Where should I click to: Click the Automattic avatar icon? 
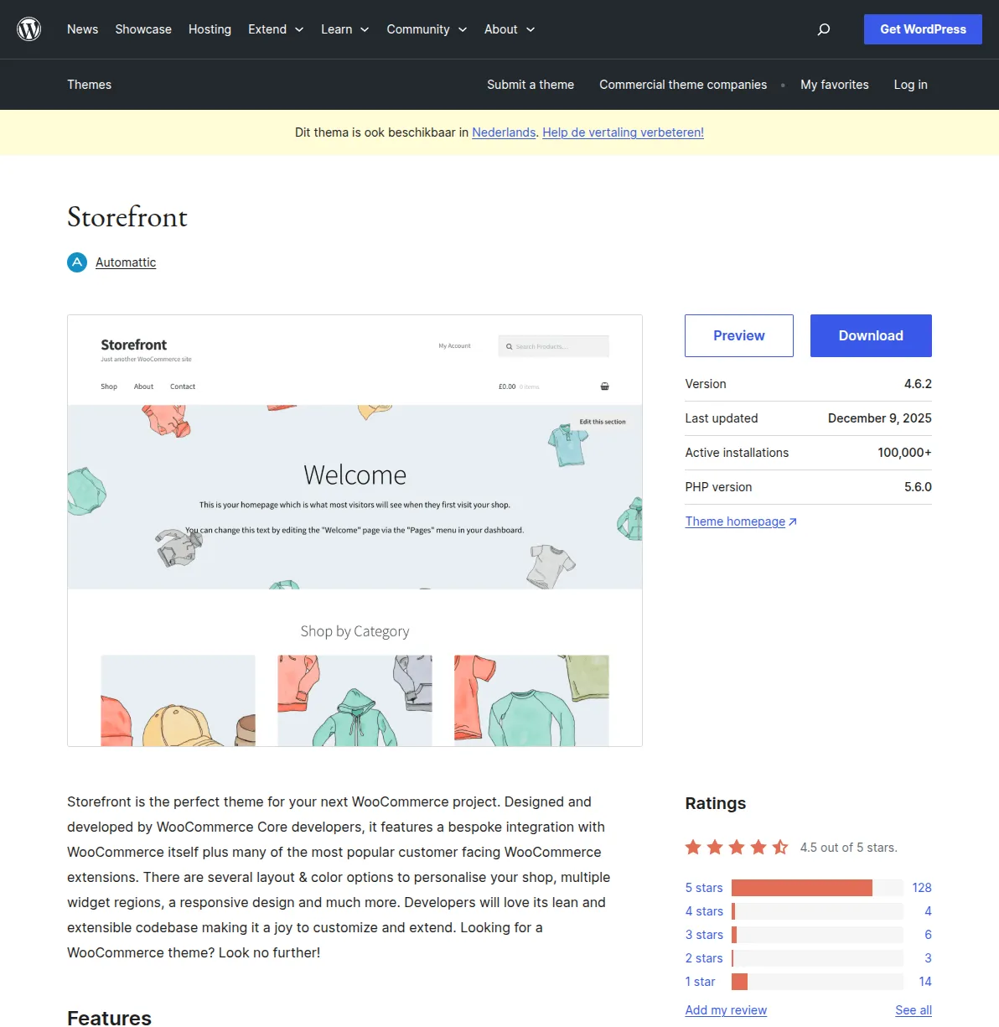coord(76,262)
